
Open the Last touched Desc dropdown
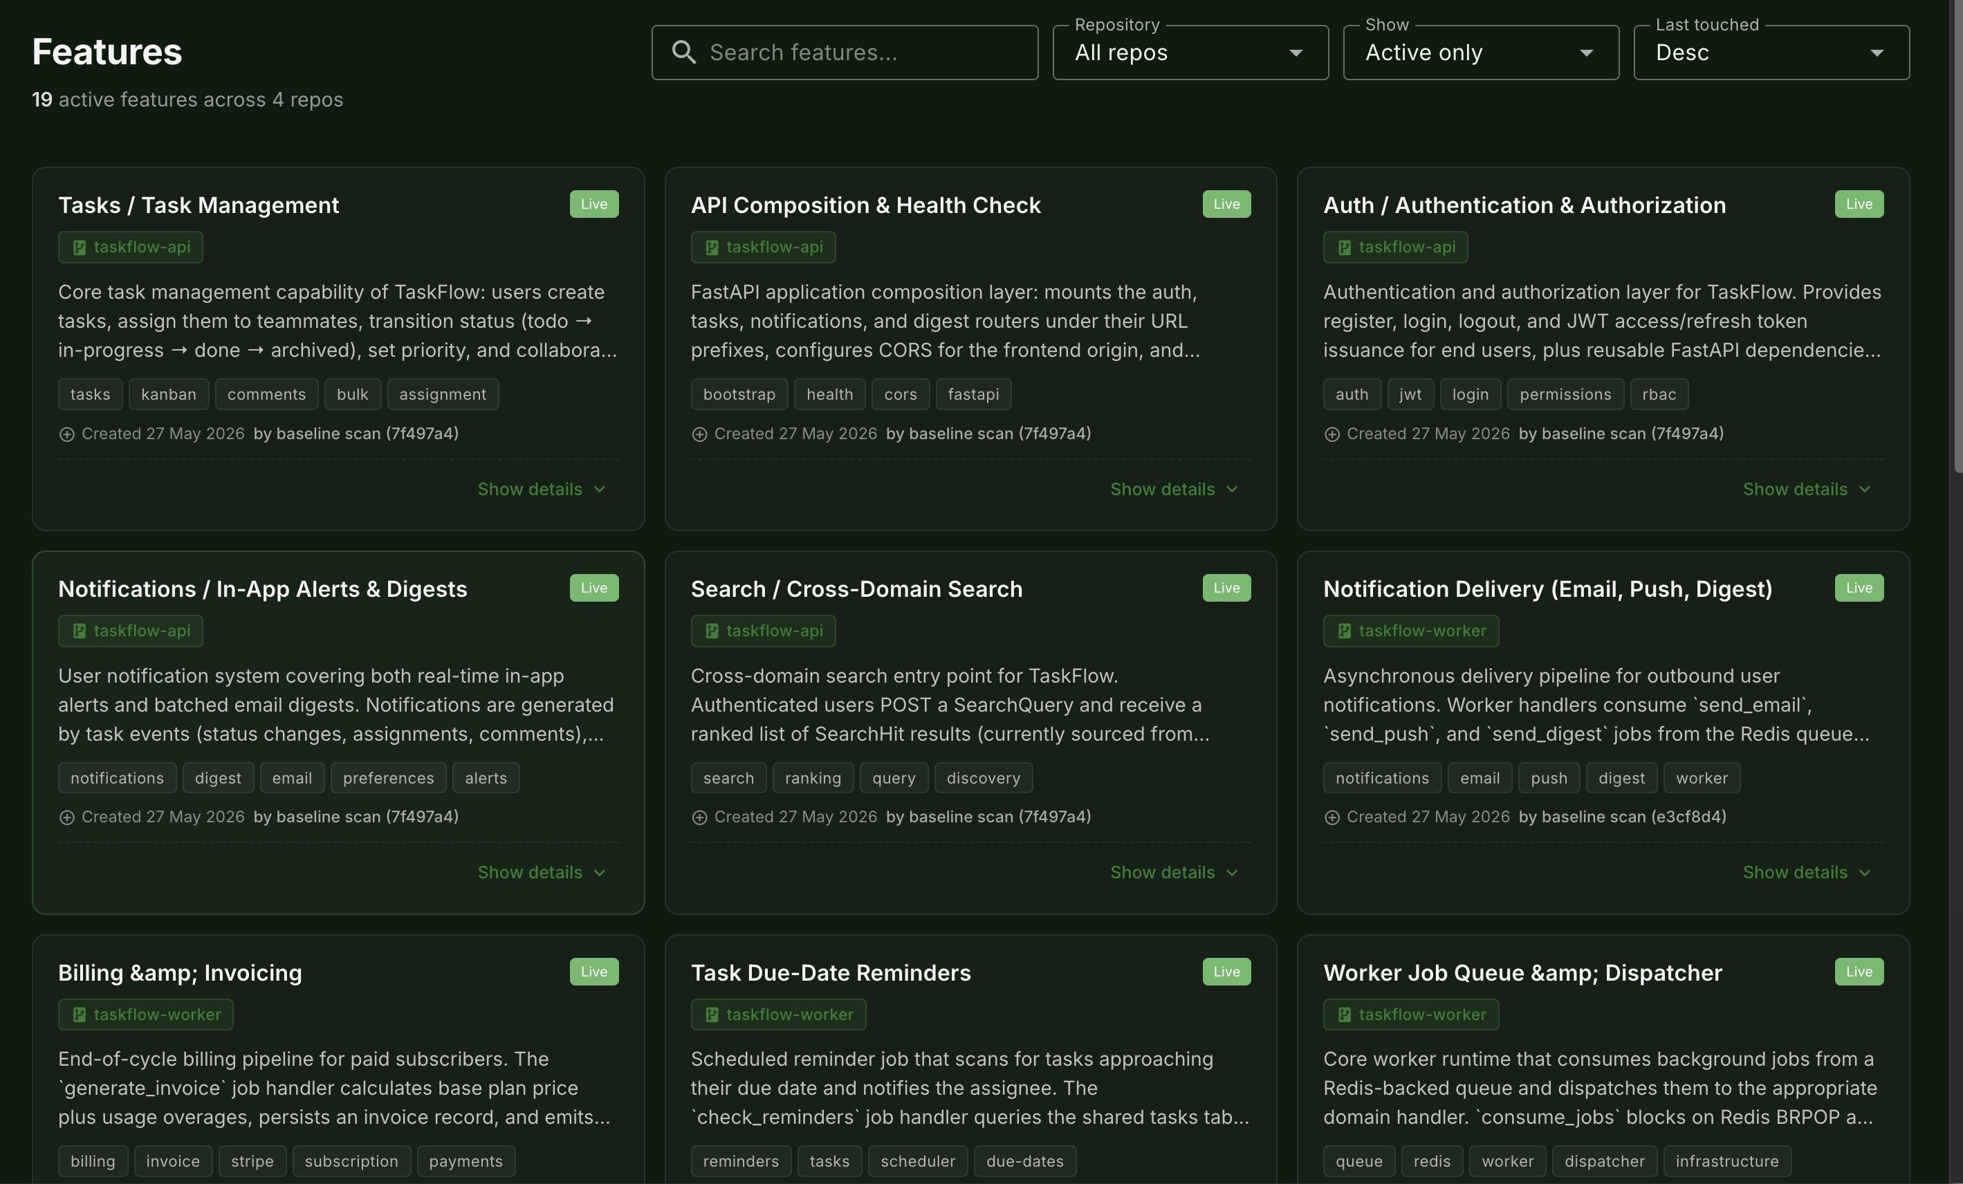(1771, 53)
